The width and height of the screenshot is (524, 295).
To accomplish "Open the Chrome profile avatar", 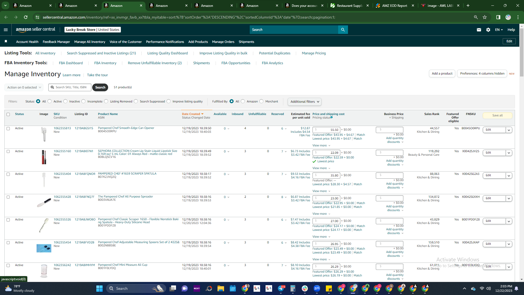I will [x=508, y=17].
